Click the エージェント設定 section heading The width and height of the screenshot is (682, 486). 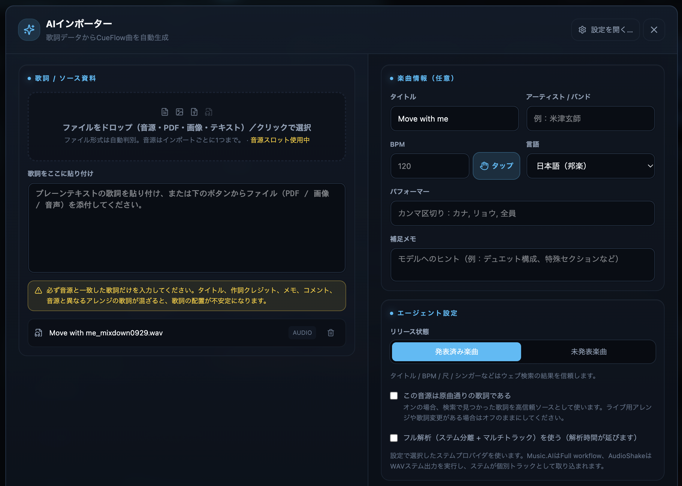pyautogui.click(x=427, y=313)
